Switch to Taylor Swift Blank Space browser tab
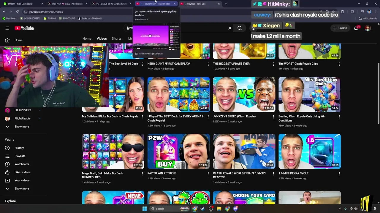This screenshot has width=380, height=213. (x=156, y=4)
